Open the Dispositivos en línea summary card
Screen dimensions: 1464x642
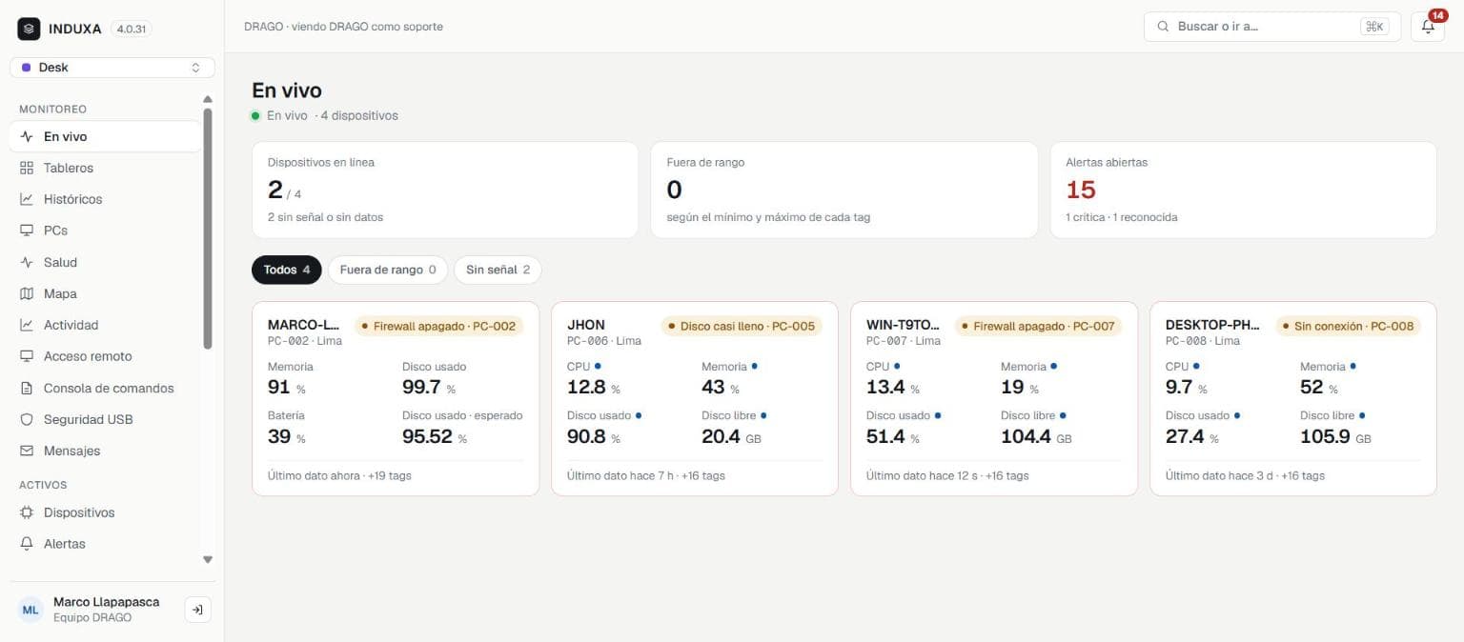point(445,190)
